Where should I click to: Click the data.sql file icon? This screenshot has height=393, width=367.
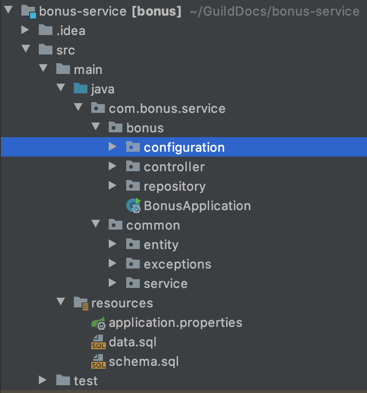tap(98, 342)
